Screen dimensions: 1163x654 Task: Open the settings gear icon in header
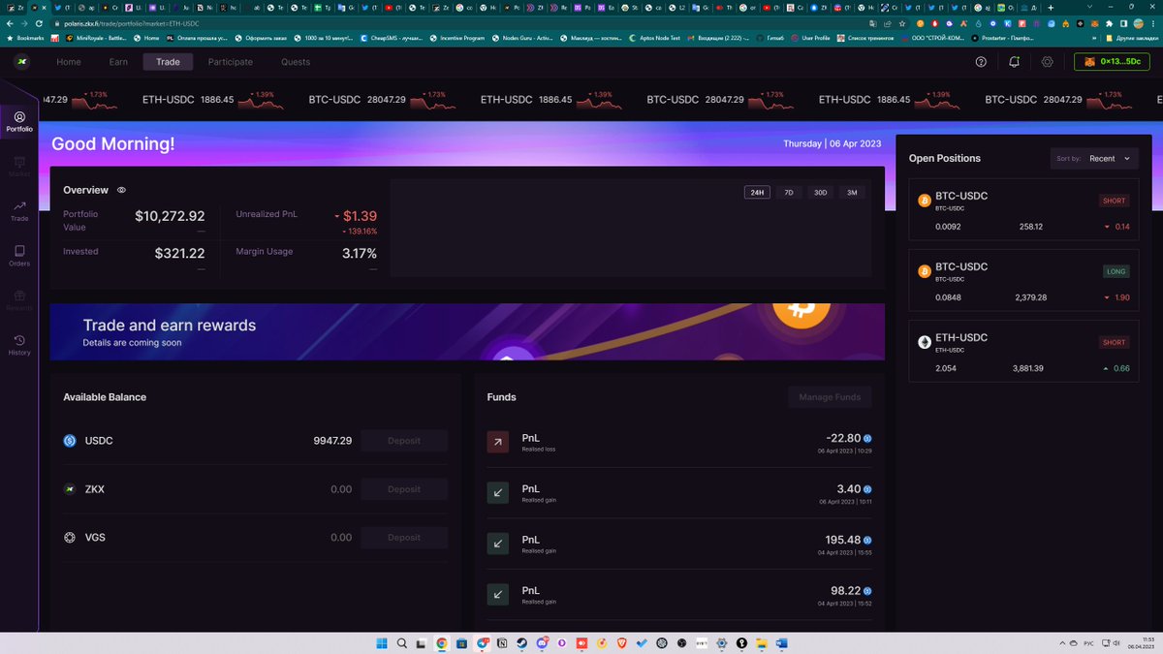click(x=1047, y=61)
